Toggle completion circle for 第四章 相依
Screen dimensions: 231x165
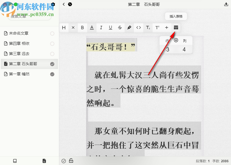click(x=52, y=44)
